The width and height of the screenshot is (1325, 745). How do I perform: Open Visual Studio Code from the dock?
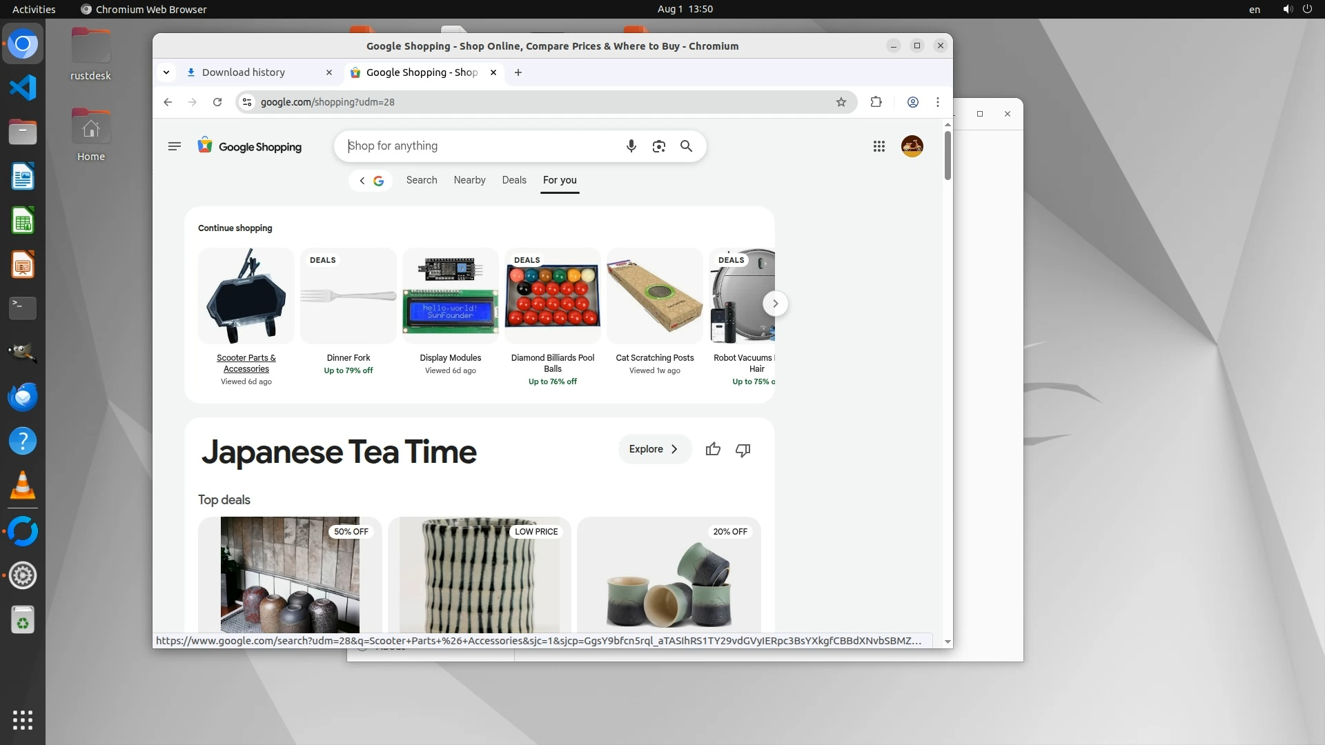point(23,88)
